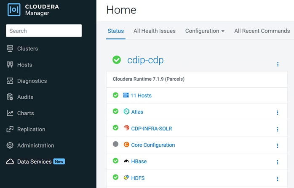Click the green health check beside cdip-cdp
294x188 pixels.
coord(117,60)
